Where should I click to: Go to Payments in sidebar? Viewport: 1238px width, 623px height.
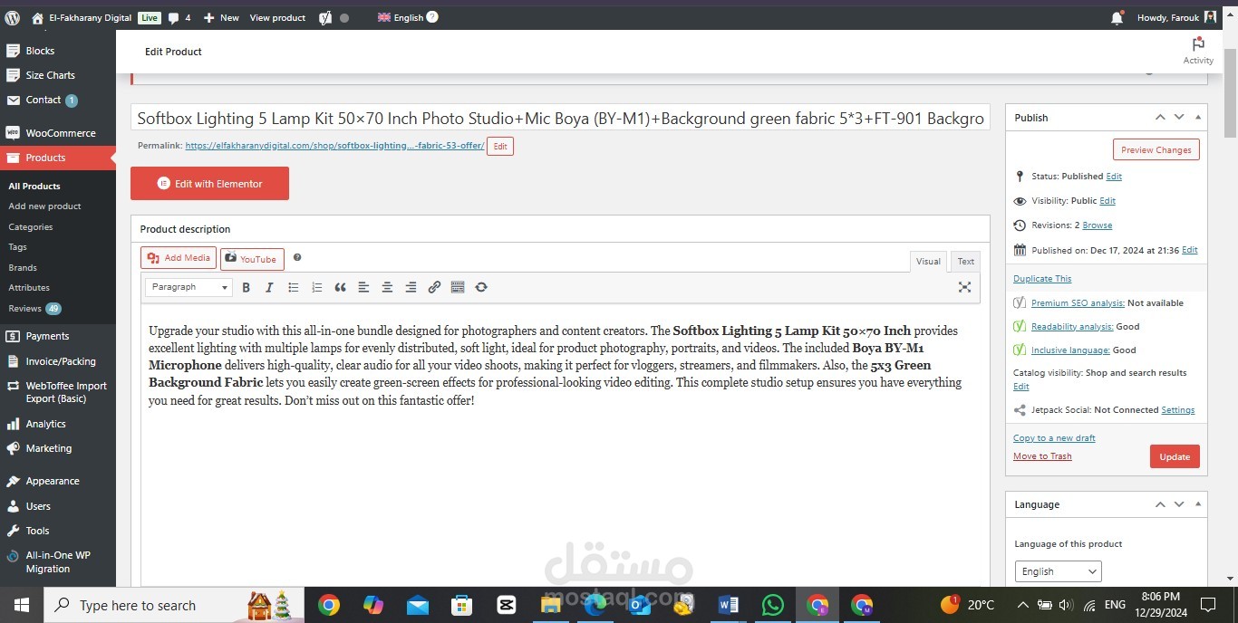[58, 336]
